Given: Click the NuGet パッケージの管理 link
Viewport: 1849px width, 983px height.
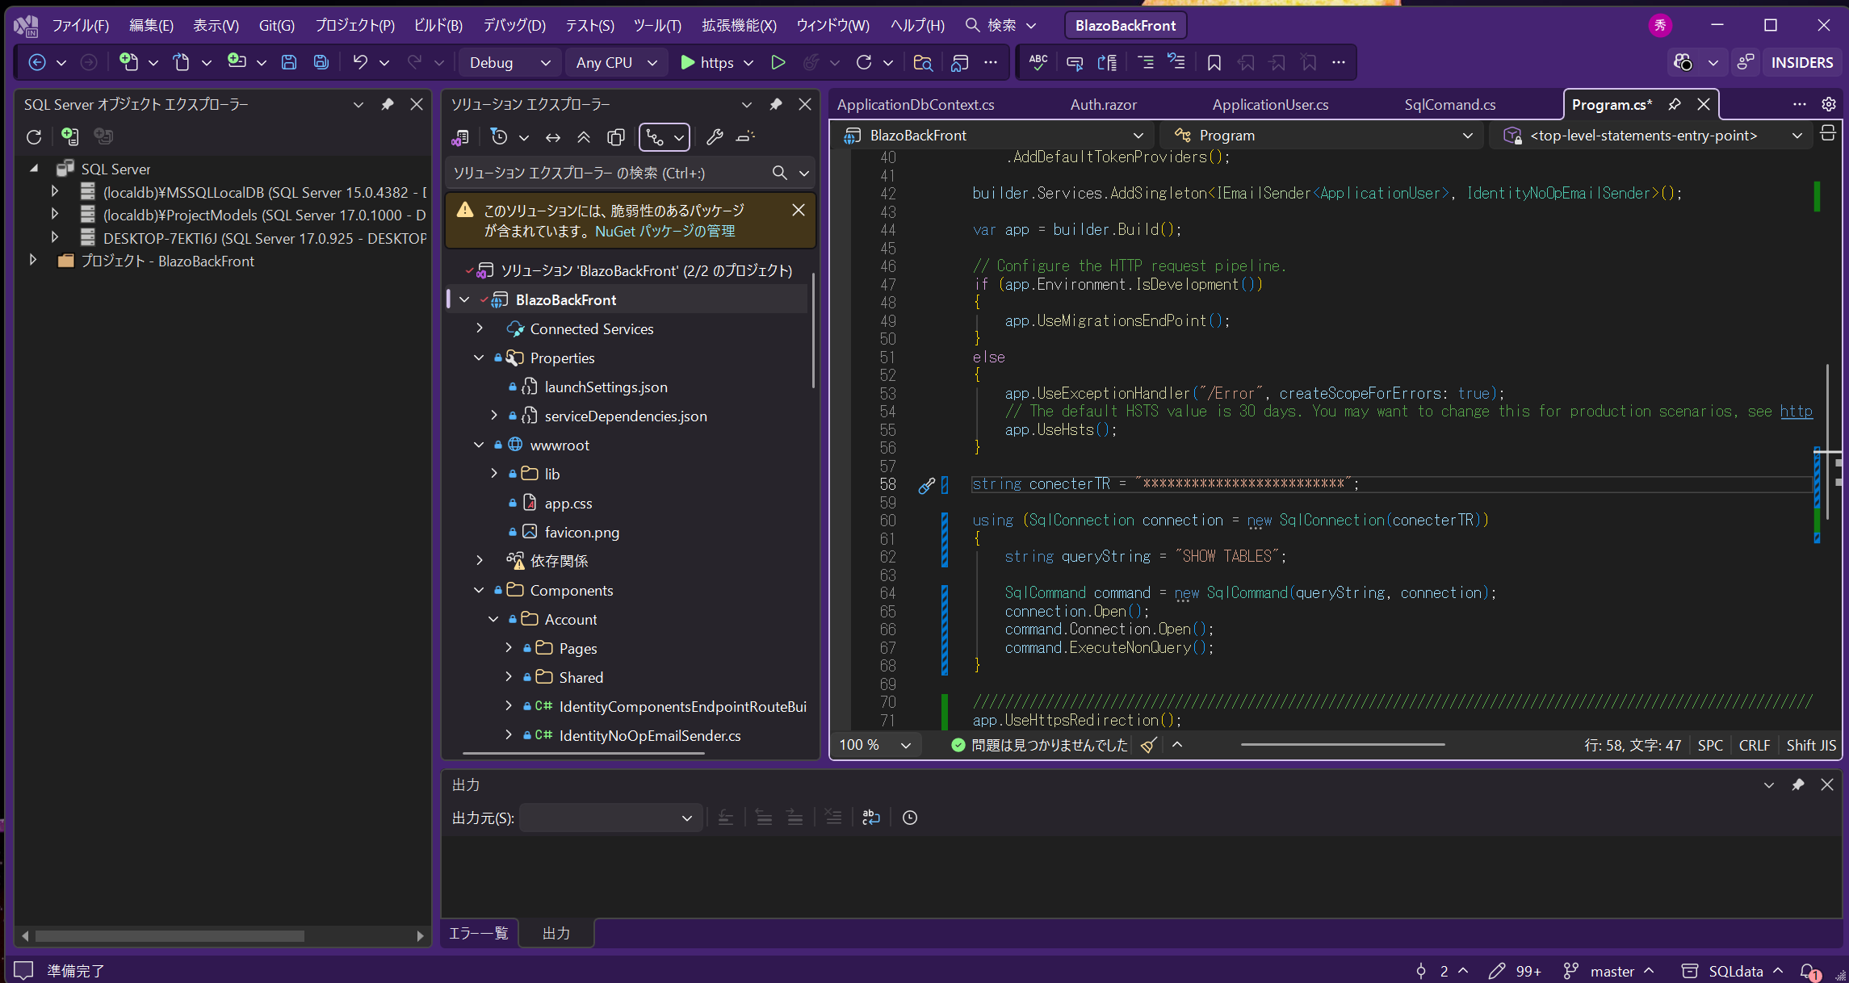Looking at the screenshot, I should [665, 231].
